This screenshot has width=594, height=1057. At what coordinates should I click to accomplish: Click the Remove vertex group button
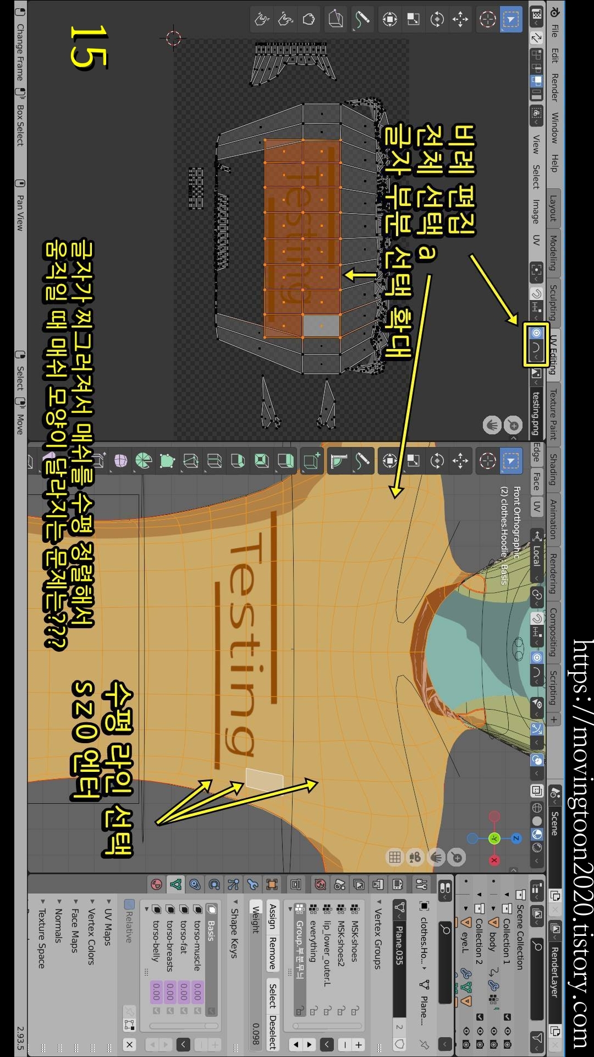point(272,953)
